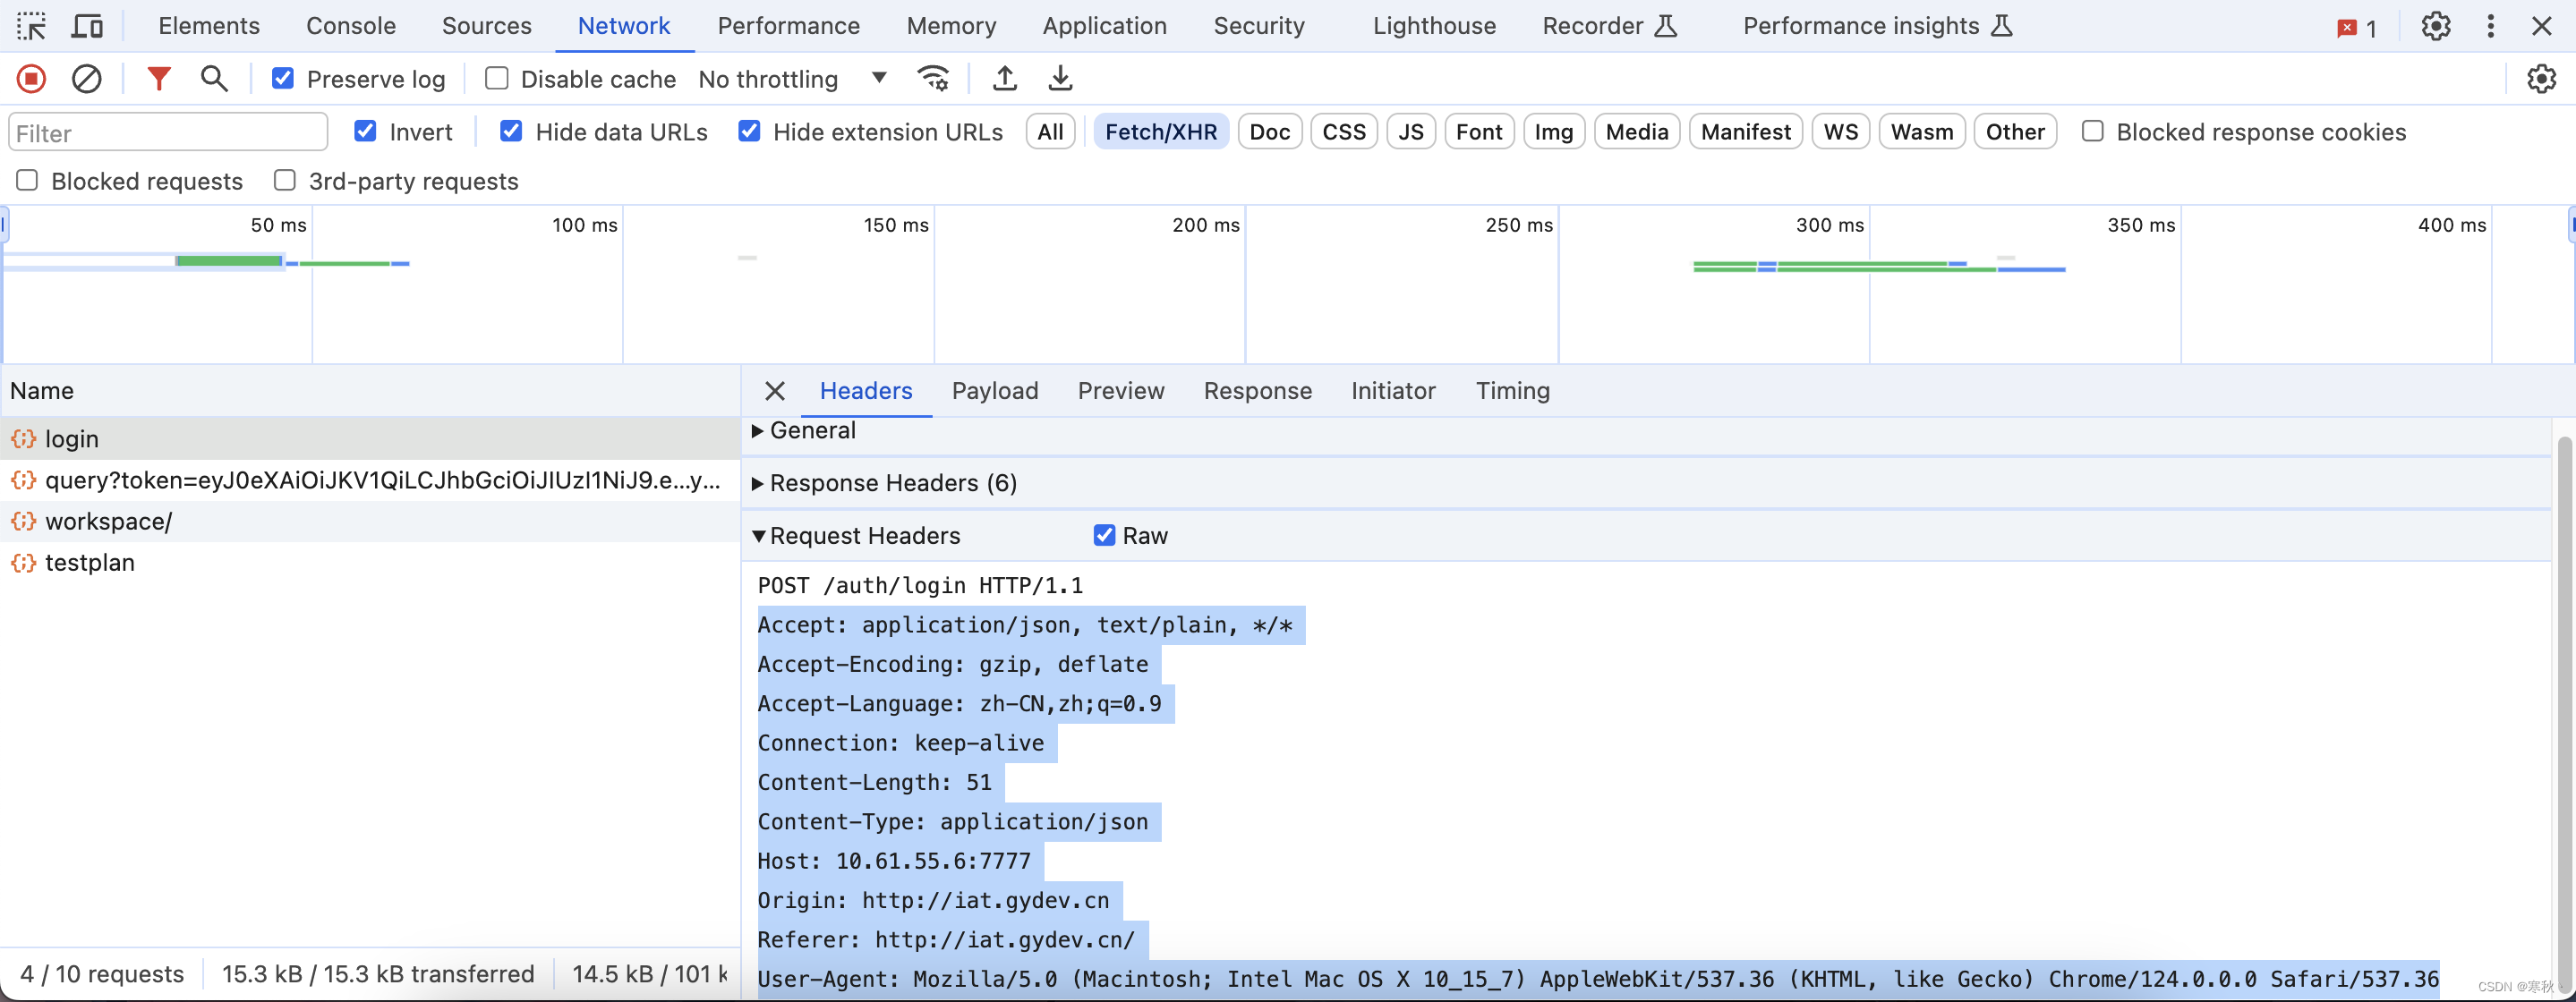
Task: Enable the Disable cache checkbox
Action: (496, 78)
